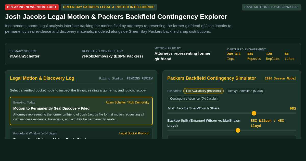
Task: Click the 68% snap share value
Action: coord(293,108)
